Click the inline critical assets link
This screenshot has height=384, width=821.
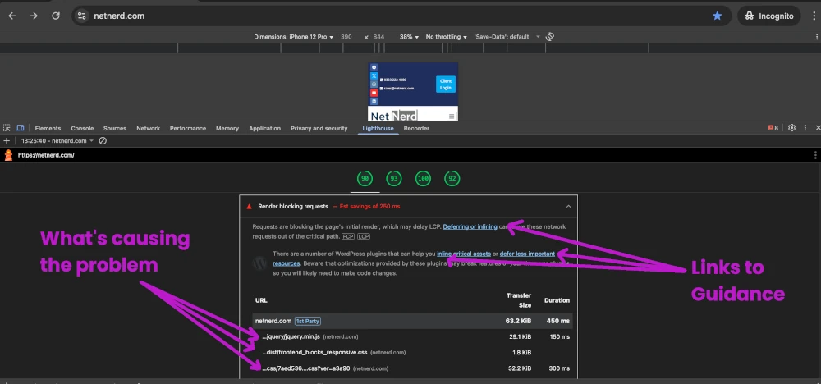coord(462,254)
